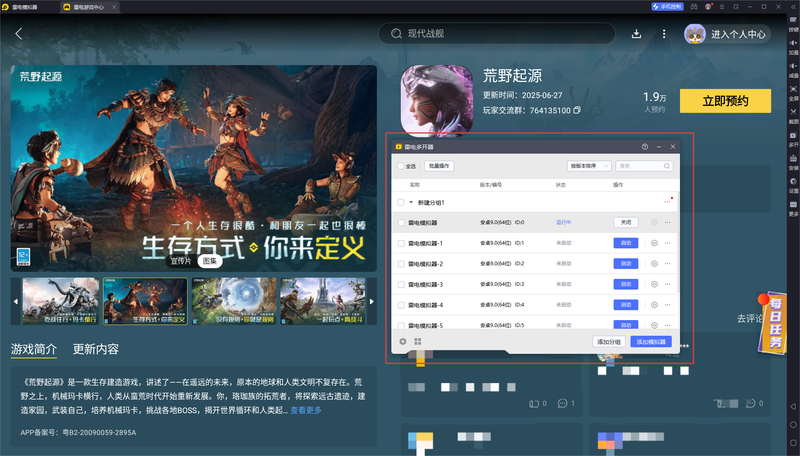Switch gallery to 图集 images

(x=210, y=261)
